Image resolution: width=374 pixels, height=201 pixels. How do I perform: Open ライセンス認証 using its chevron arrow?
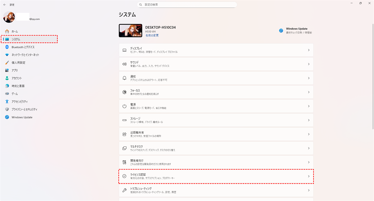tap(309, 176)
